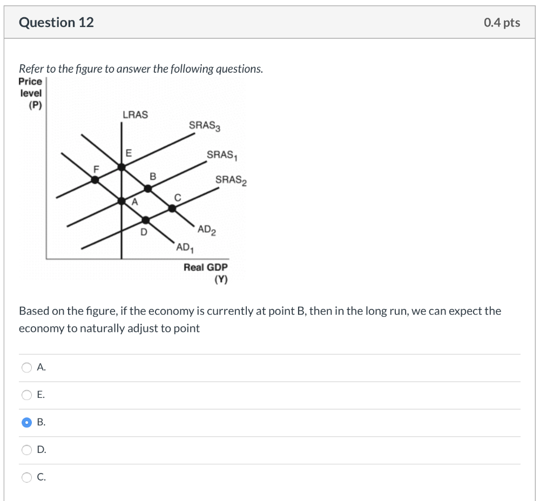This screenshot has width=553, height=501.
Task: Click the Question 12 header text
Action: [56, 22]
